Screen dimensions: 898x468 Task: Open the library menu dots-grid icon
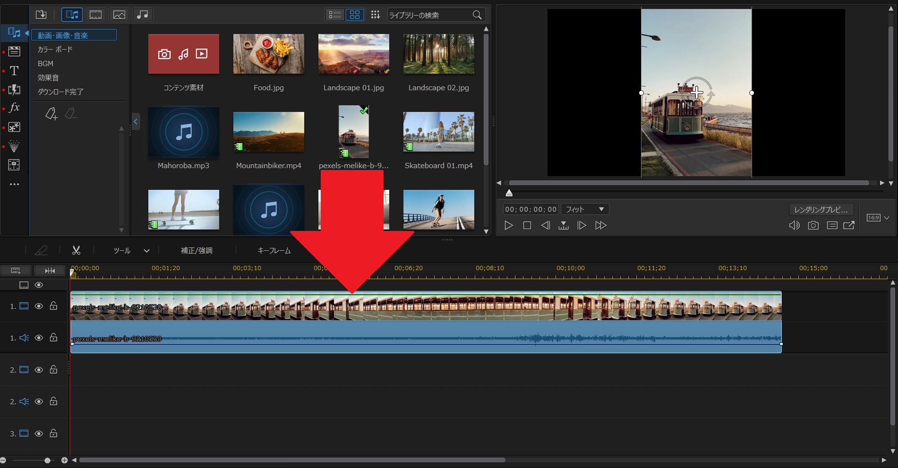(376, 15)
